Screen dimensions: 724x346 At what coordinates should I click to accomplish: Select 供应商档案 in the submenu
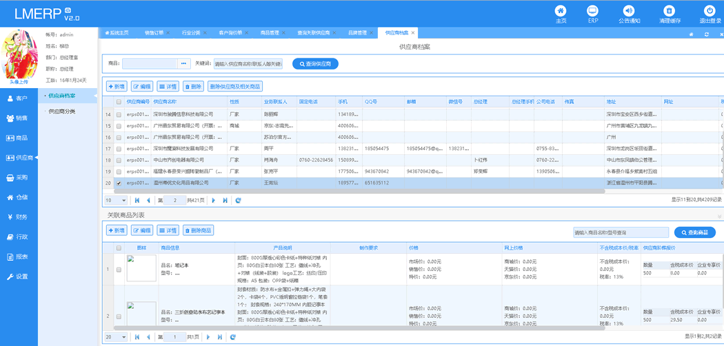62,96
